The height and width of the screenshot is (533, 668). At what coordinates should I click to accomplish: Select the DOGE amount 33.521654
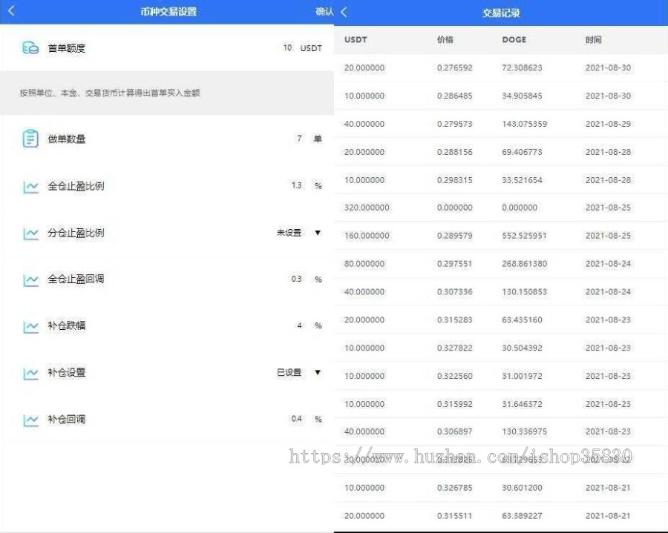point(522,180)
